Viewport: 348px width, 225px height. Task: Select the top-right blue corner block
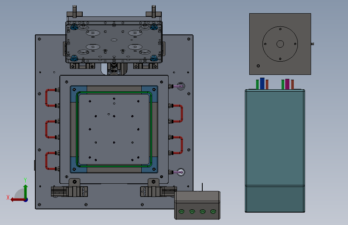coord(154,89)
